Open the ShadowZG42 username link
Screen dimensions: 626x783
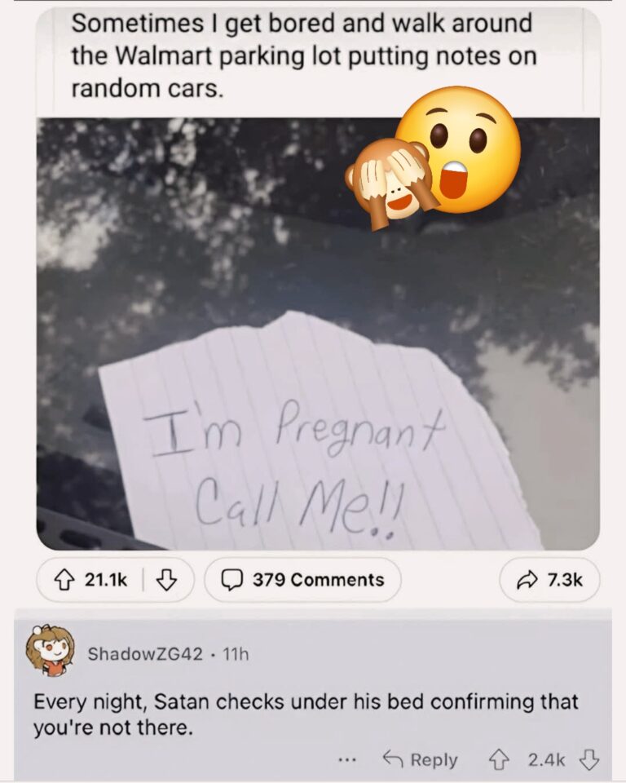(145, 653)
